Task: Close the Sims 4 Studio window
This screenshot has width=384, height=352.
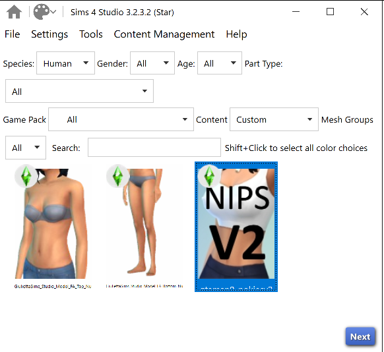Action: (x=364, y=11)
